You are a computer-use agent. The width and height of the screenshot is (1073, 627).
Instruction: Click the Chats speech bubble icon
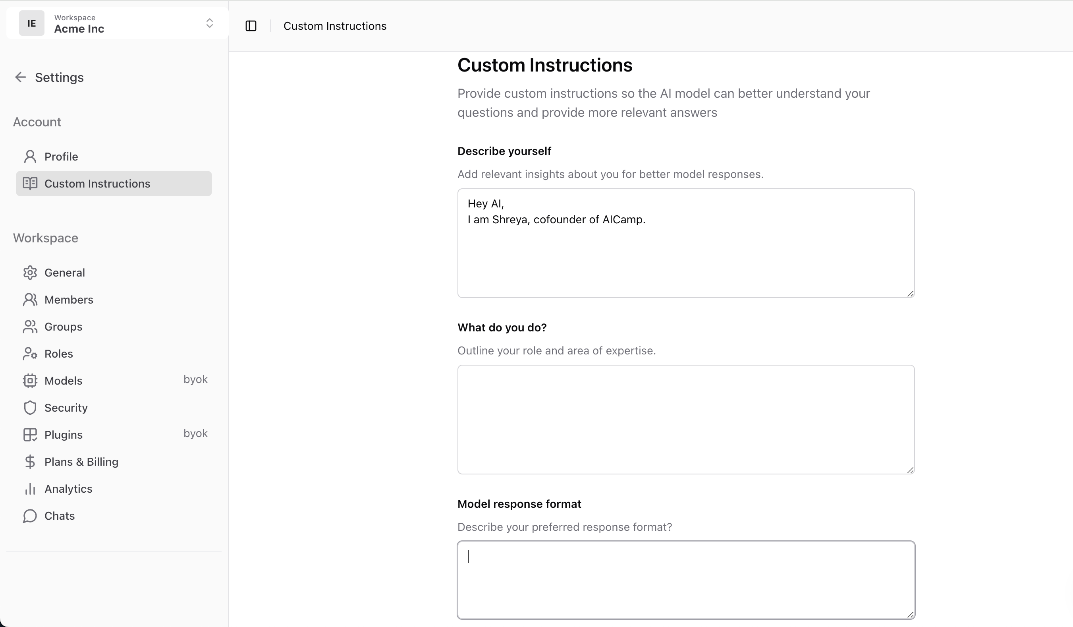(30, 516)
